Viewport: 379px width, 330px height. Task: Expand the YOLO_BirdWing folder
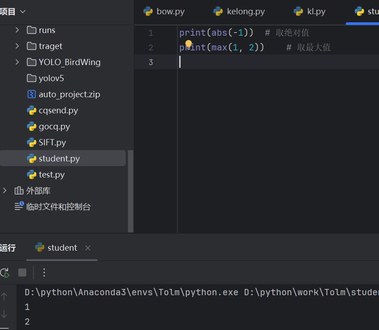coord(17,62)
